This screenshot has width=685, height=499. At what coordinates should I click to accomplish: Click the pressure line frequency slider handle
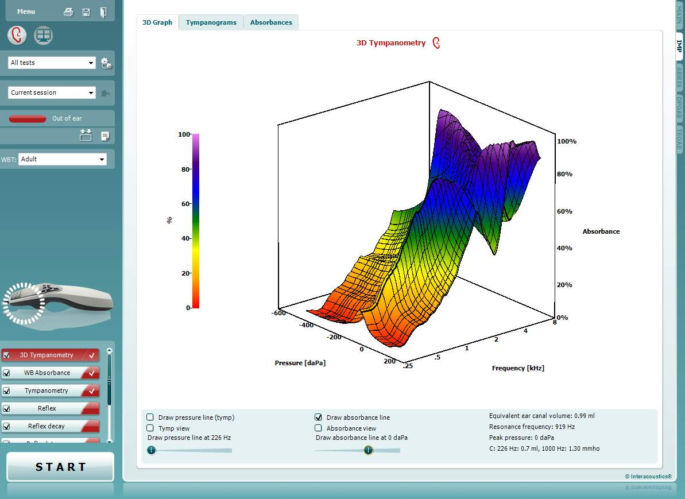151,450
